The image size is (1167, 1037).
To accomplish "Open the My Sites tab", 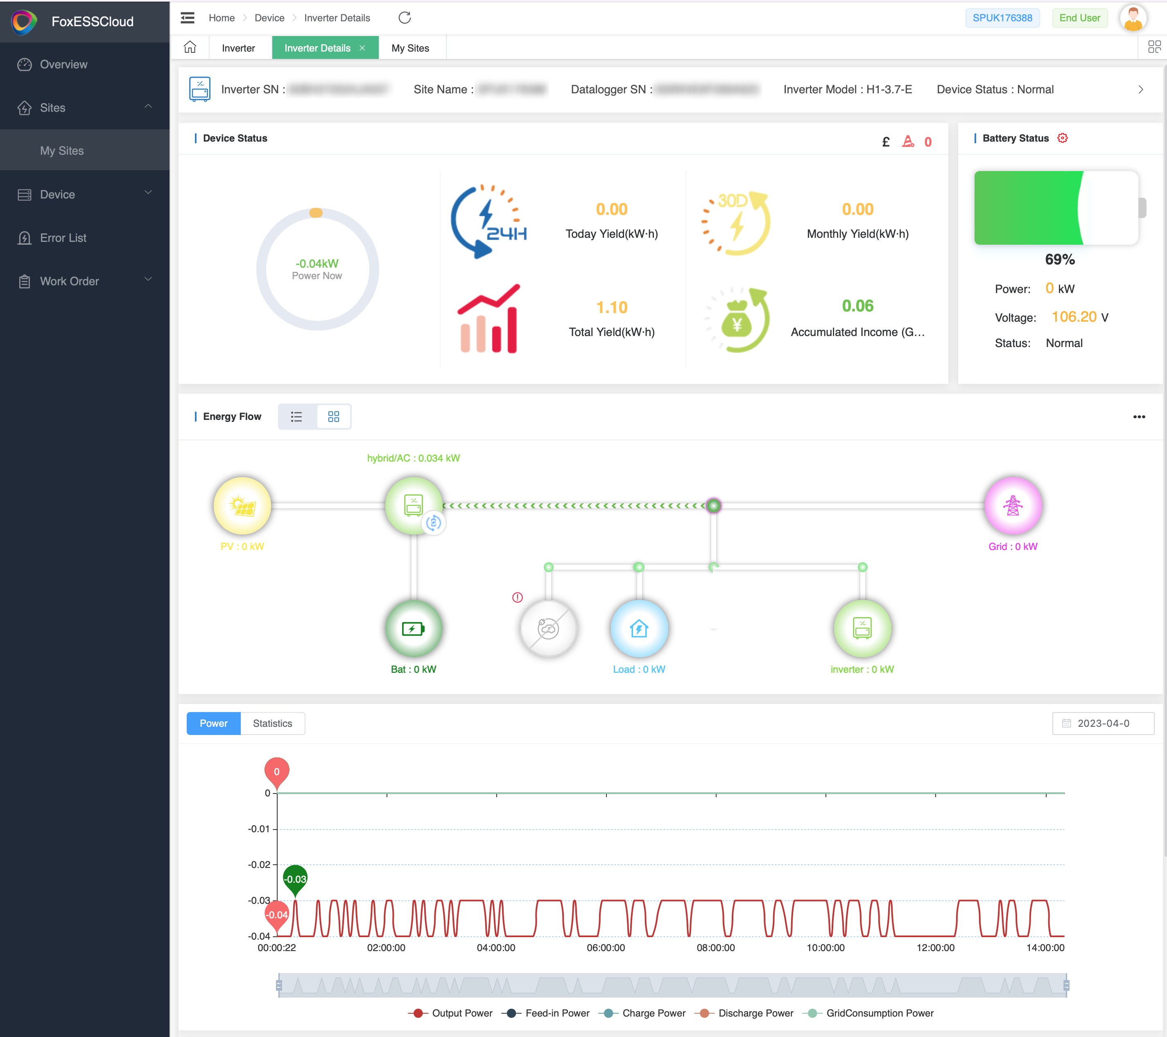I will 410,48.
